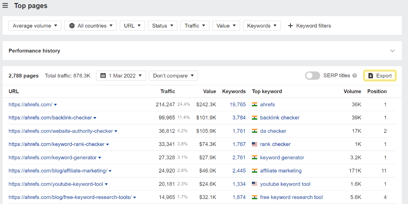Expand the arrow next to blog/affiliate-marketing URL
Viewport: 408px width, 204px height.
click(x=110, y=171)
